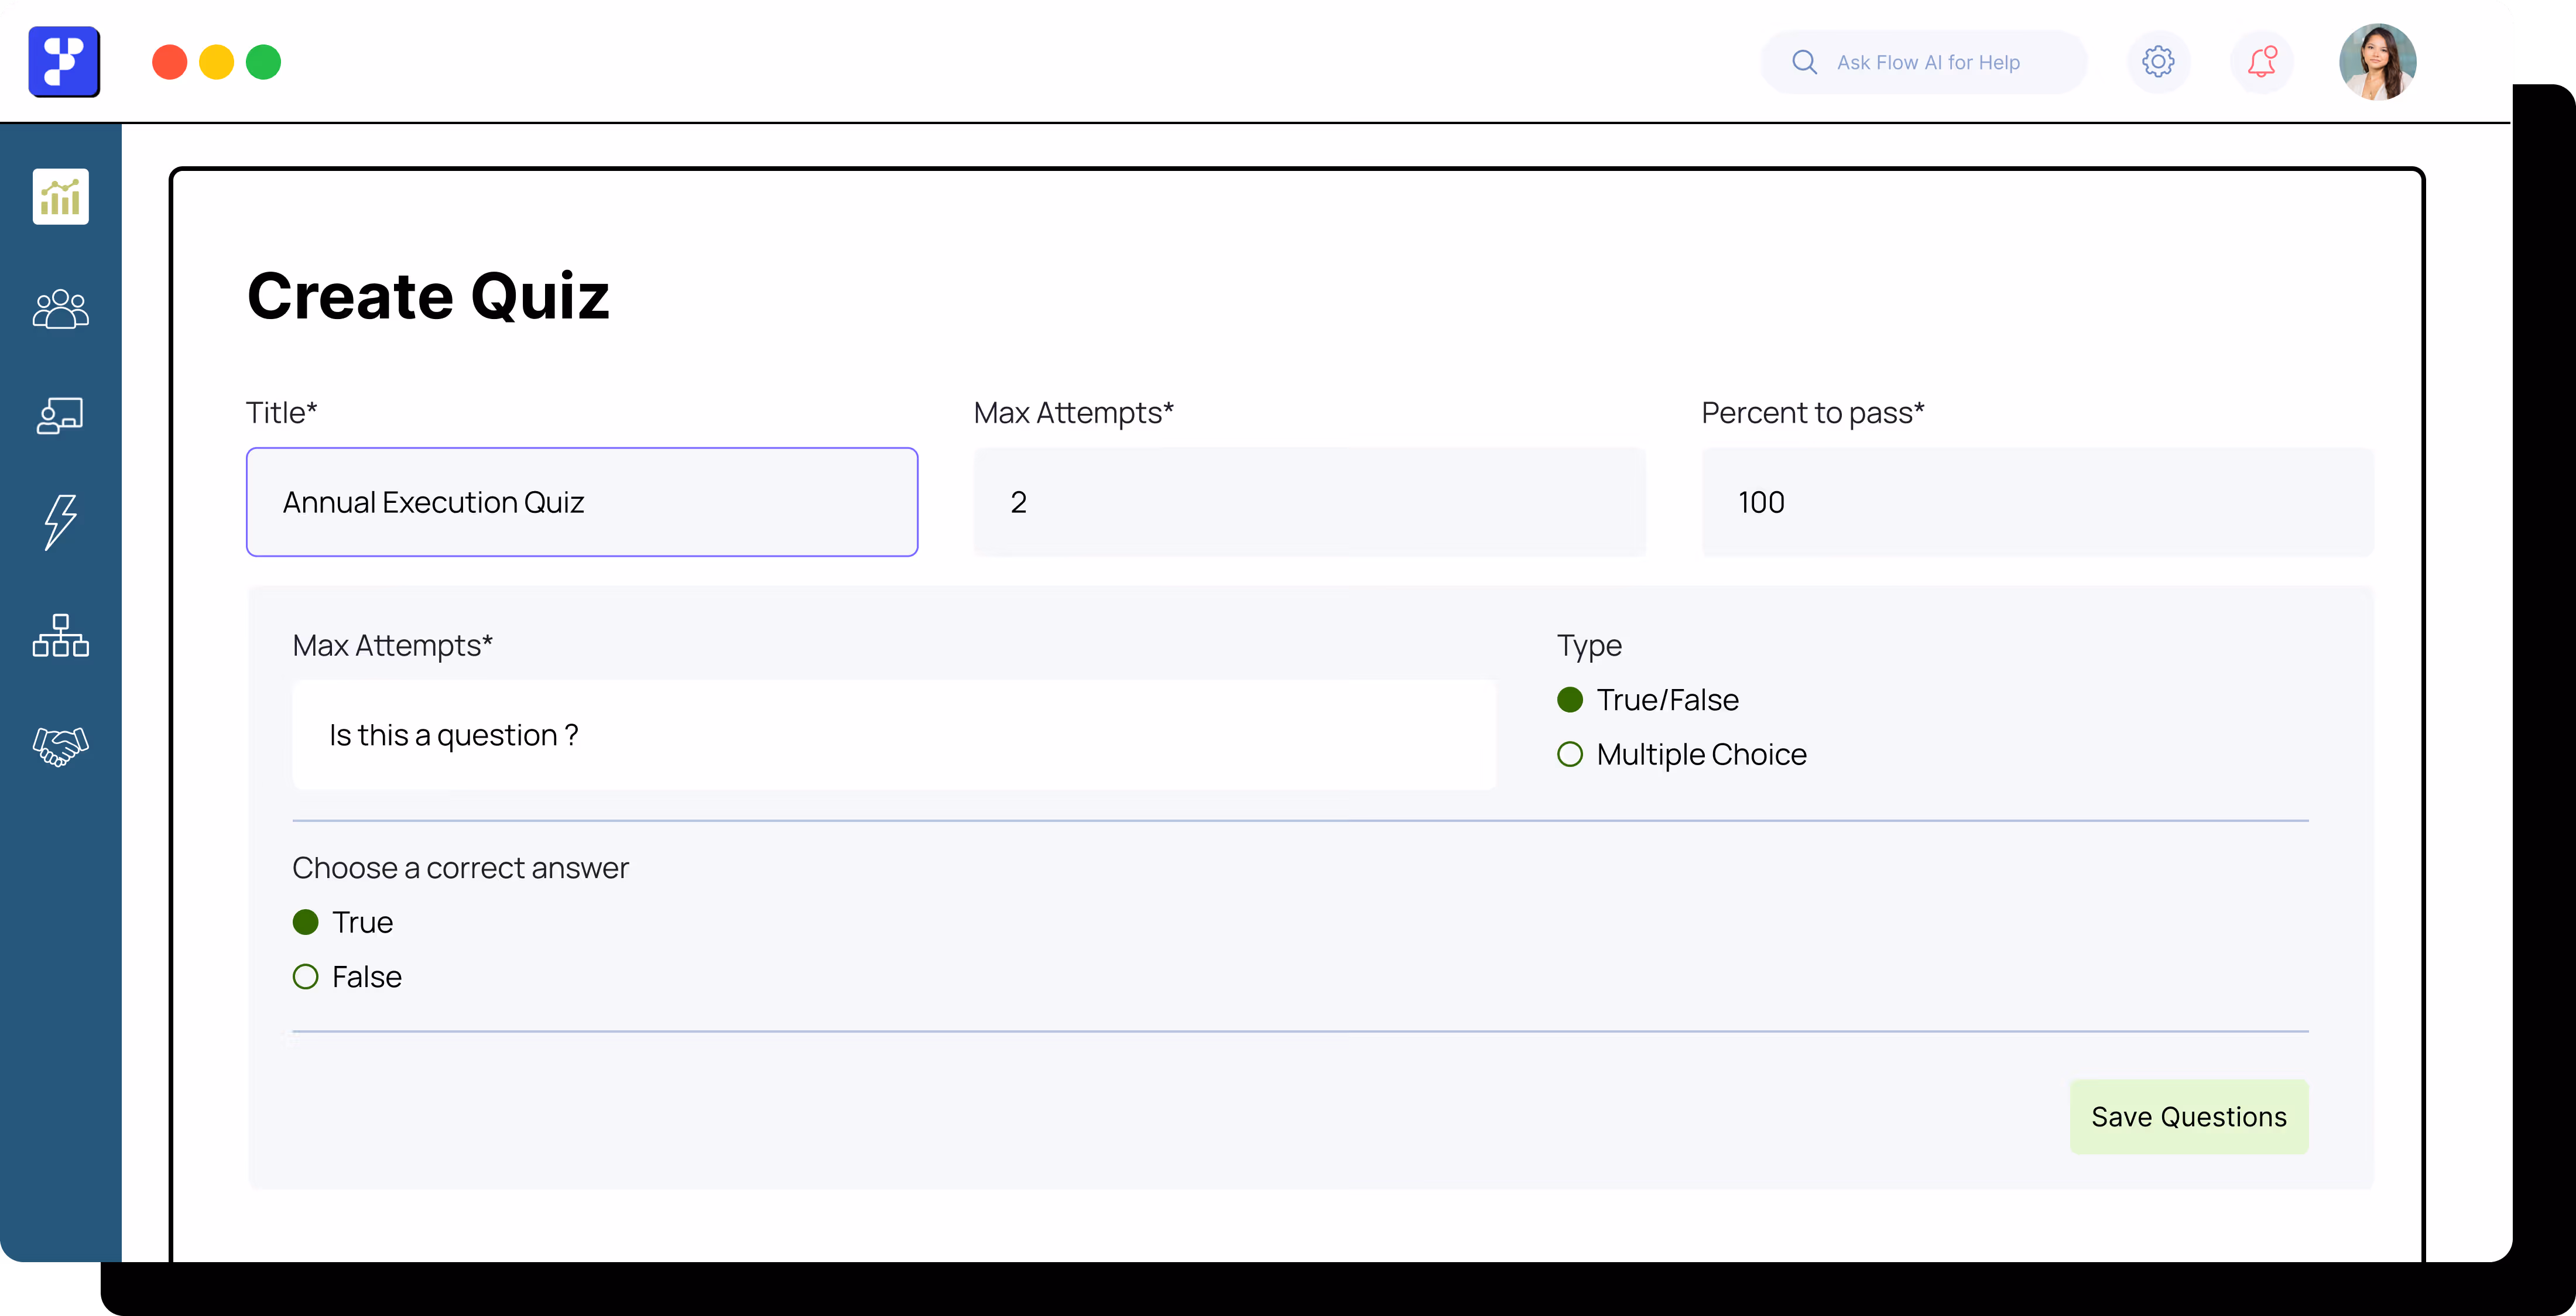
Task: Focus the Max Attempts field showing 2
Action: (x=1309, y=502)
